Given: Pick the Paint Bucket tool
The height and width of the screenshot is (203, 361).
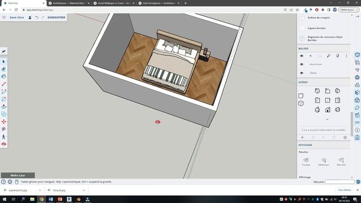Looking at the screenshot, I should click(x=3, y=77).
